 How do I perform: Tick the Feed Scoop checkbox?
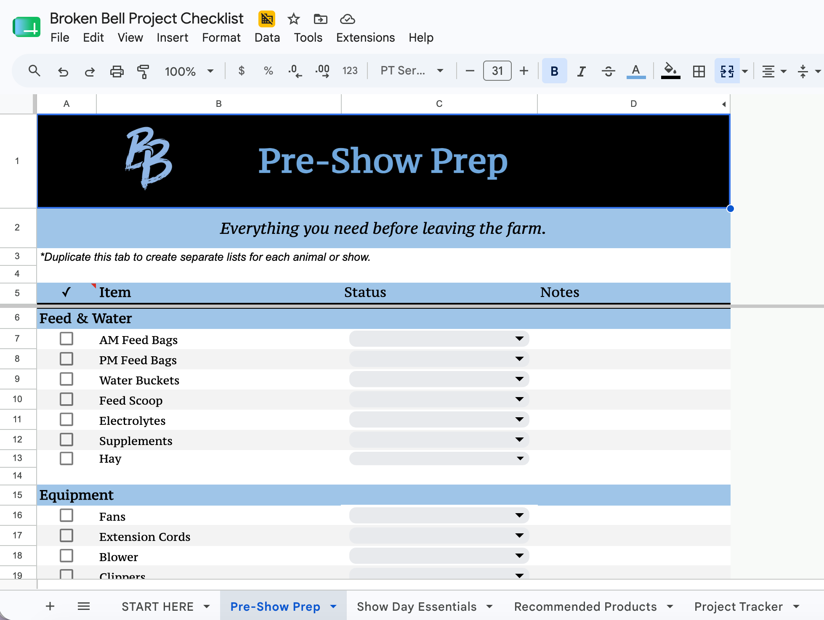pos(66,399)
